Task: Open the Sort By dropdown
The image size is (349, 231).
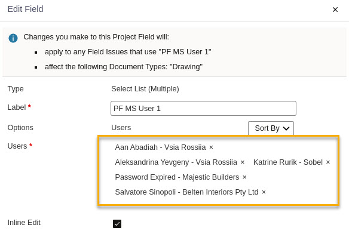Action: [271, 128]
